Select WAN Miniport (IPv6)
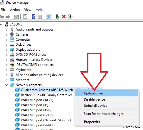 tap(36, 110)
